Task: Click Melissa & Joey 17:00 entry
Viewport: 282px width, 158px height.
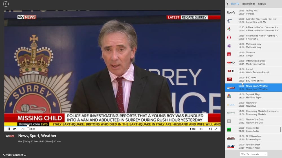Action: click(254, 44)
